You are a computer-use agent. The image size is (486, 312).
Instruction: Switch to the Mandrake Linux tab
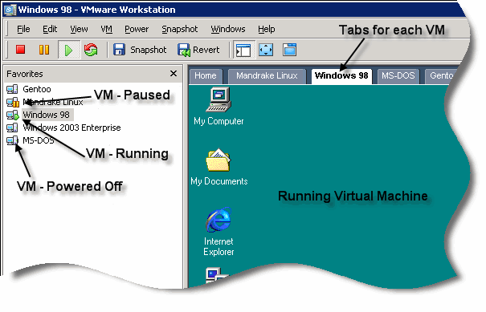pos(267,76)
